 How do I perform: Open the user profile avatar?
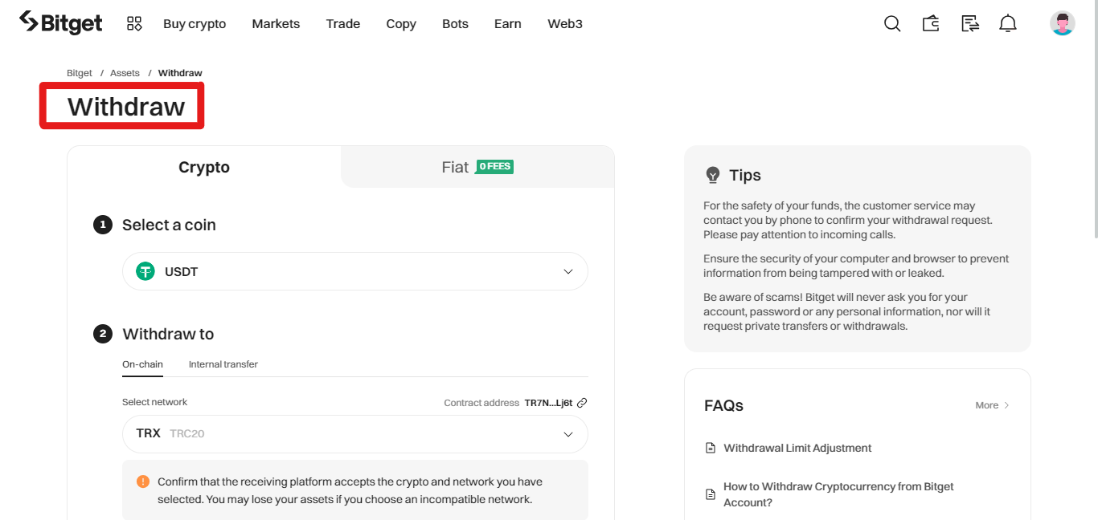[x=1063, y=23]
